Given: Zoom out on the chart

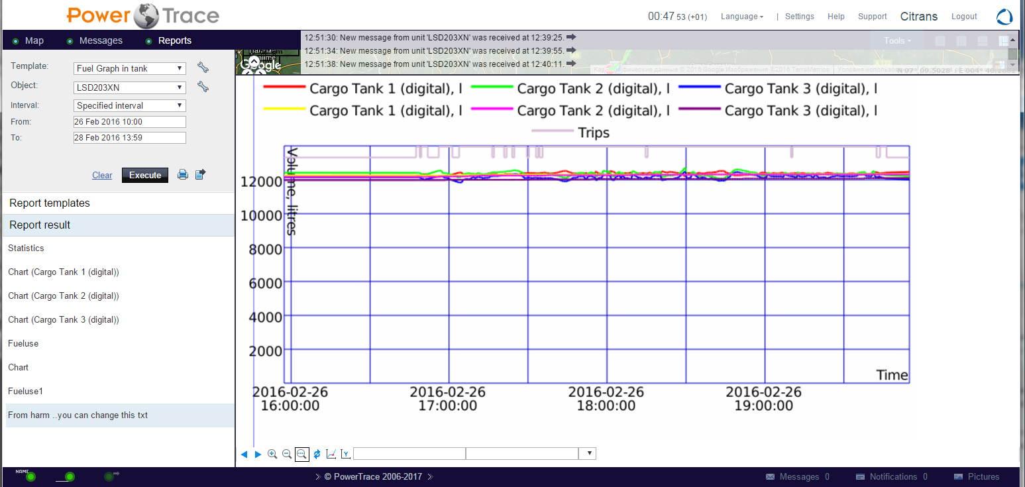Looking at the screenshot, I should click(x=287, y=454).
